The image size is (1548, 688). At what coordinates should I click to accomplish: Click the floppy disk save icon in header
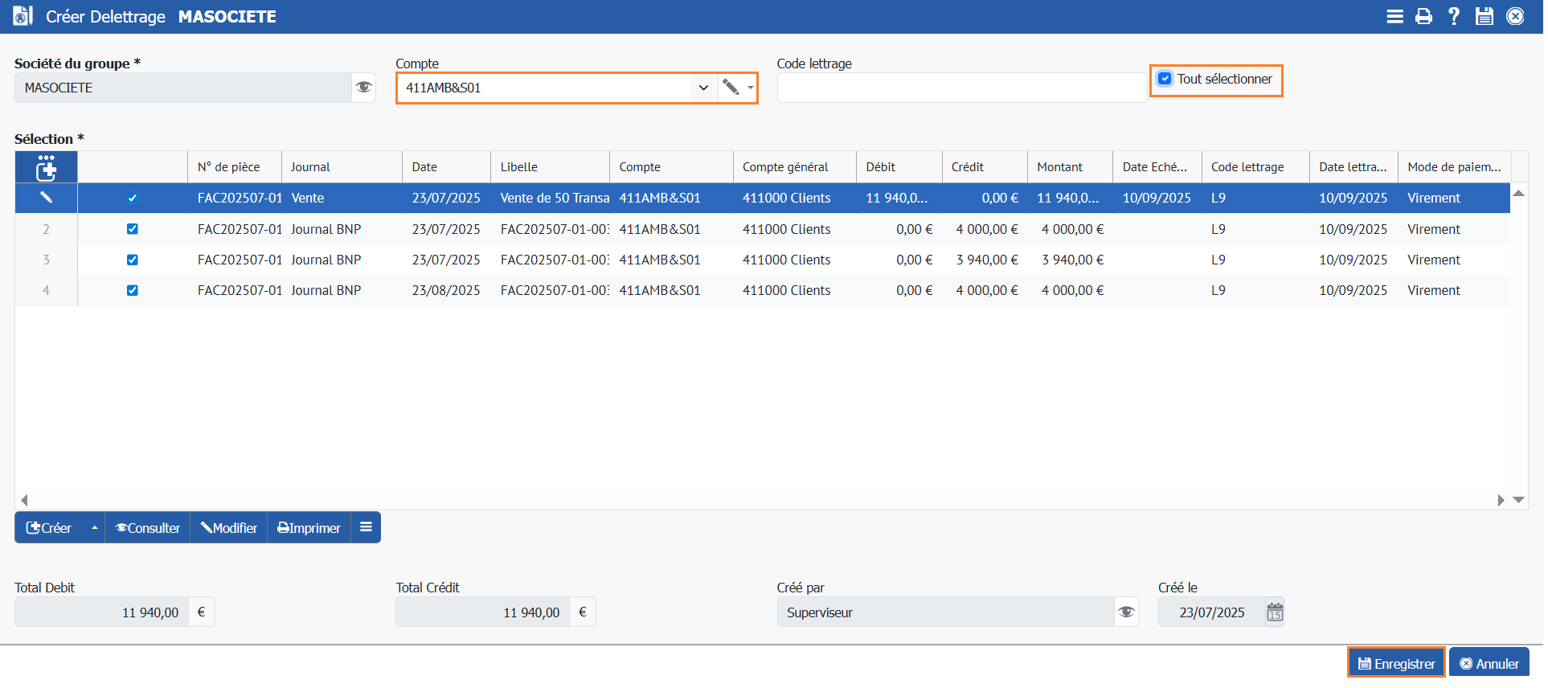tap(1484, 16)
